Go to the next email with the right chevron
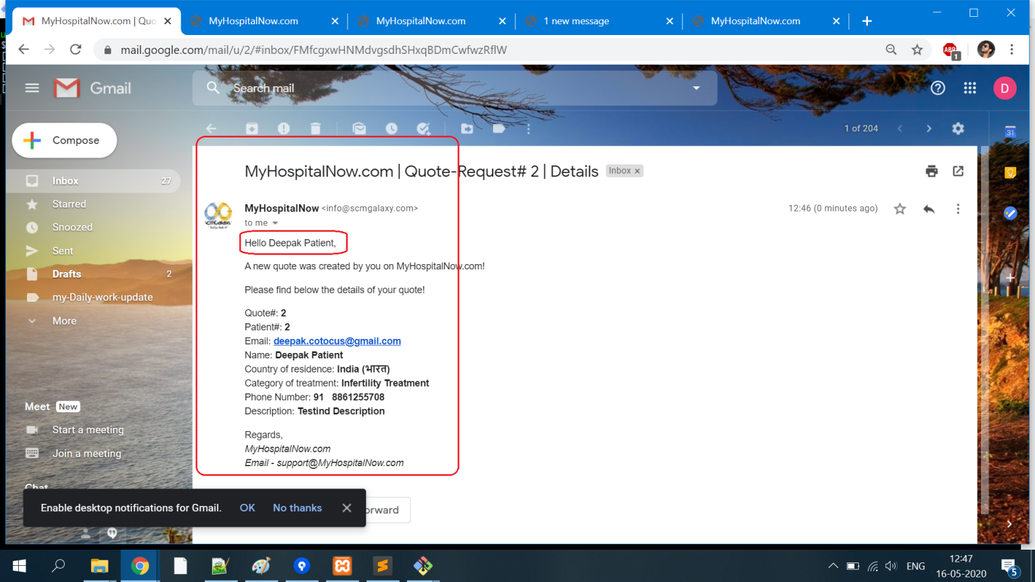The image size is (1035, 582). click(929, 129)
